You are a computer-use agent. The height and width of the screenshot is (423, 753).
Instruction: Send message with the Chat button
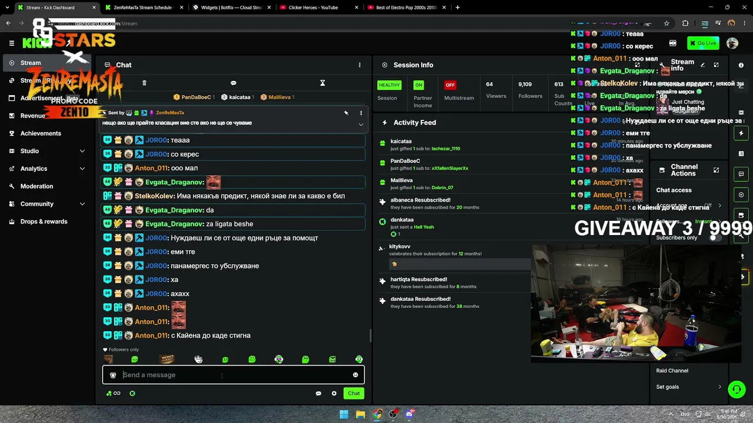[354, 394]
